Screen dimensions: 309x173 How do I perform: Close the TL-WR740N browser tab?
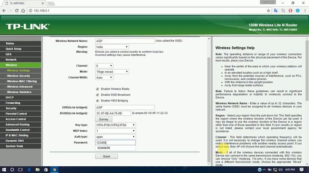(x=43, y=3)
